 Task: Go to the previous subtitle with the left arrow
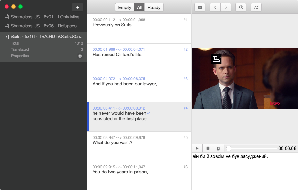(215, 7)
